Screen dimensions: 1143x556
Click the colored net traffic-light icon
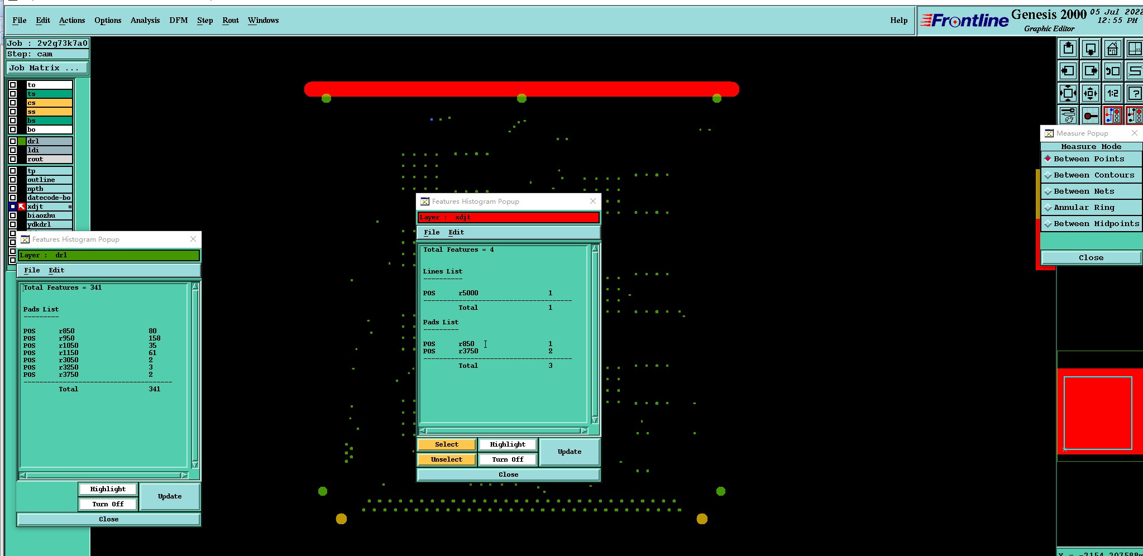tap(1112, 116)
